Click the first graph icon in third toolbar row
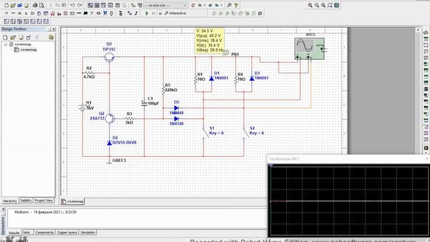Image resolution: width=430 pixels, height=242 pixels. coord(7,21)
